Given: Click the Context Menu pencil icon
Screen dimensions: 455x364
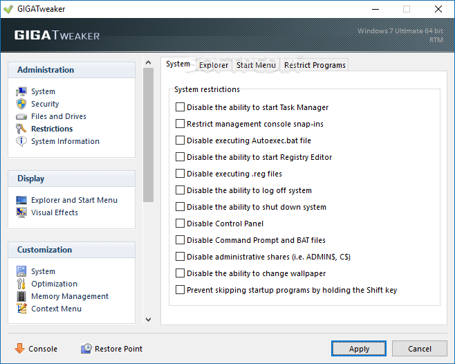Looking at the screenshot, I should [21, 309].
